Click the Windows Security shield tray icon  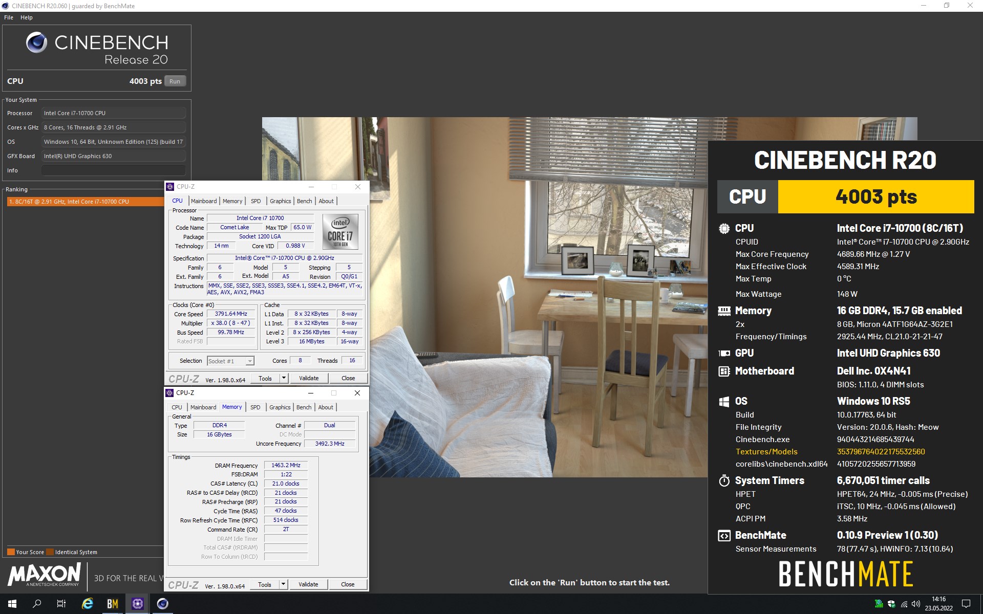891,604
